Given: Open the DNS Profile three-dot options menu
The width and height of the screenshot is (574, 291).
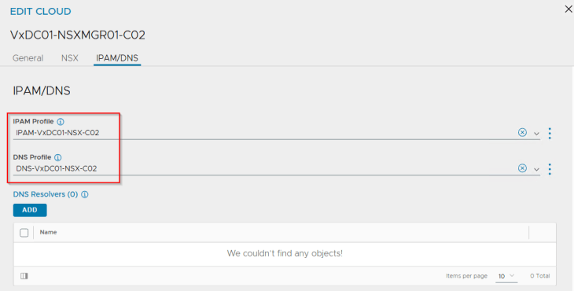Looking at the screenshot, I should (550, 169).
